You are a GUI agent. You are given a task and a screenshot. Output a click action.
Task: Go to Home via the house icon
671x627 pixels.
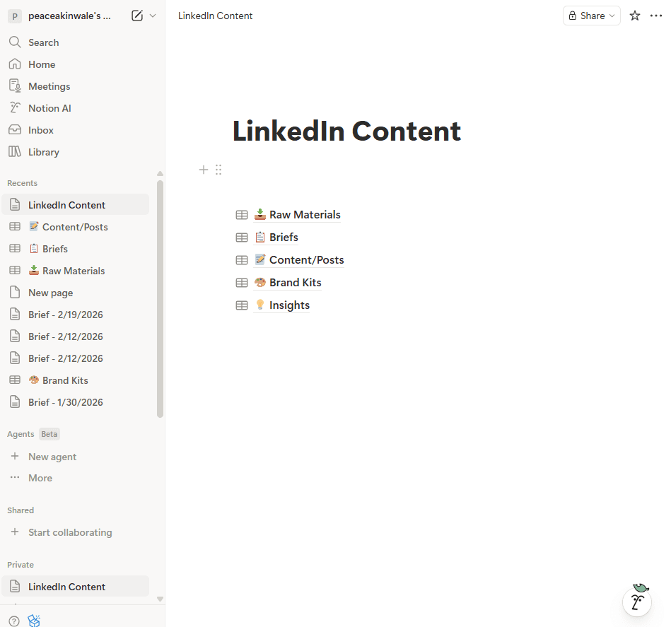coord(42,64)
